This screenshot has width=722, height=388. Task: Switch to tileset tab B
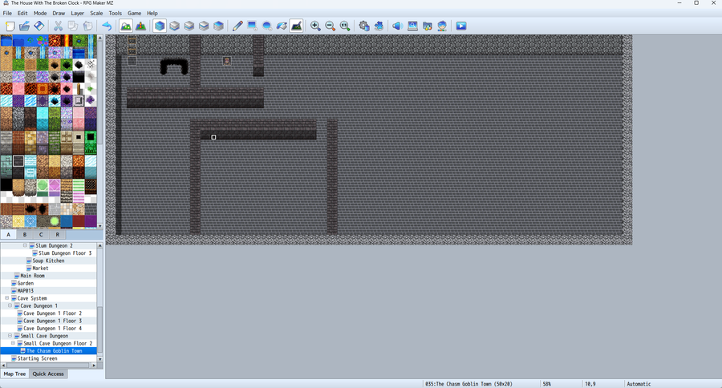click(x=25, y=235)
